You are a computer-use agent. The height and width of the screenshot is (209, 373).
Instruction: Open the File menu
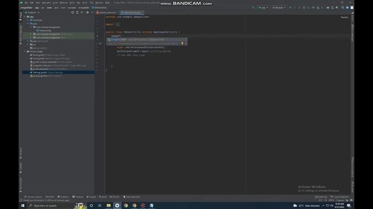(26, 2)
